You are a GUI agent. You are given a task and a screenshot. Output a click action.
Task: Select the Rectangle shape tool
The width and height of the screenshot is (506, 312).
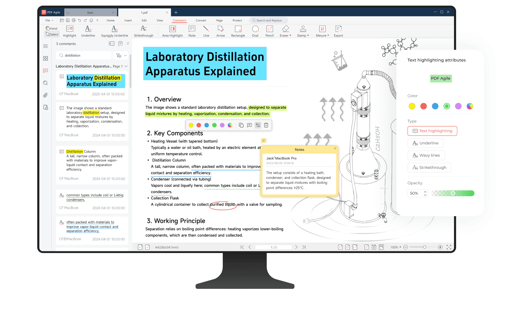[238, 31]
